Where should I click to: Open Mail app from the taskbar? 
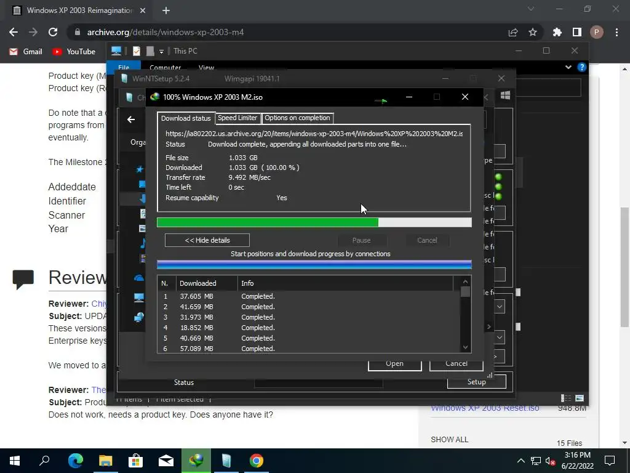(x=165, y=461)
